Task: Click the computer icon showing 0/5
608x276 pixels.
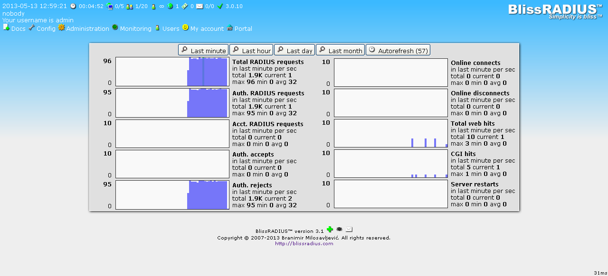Action: 110,6
